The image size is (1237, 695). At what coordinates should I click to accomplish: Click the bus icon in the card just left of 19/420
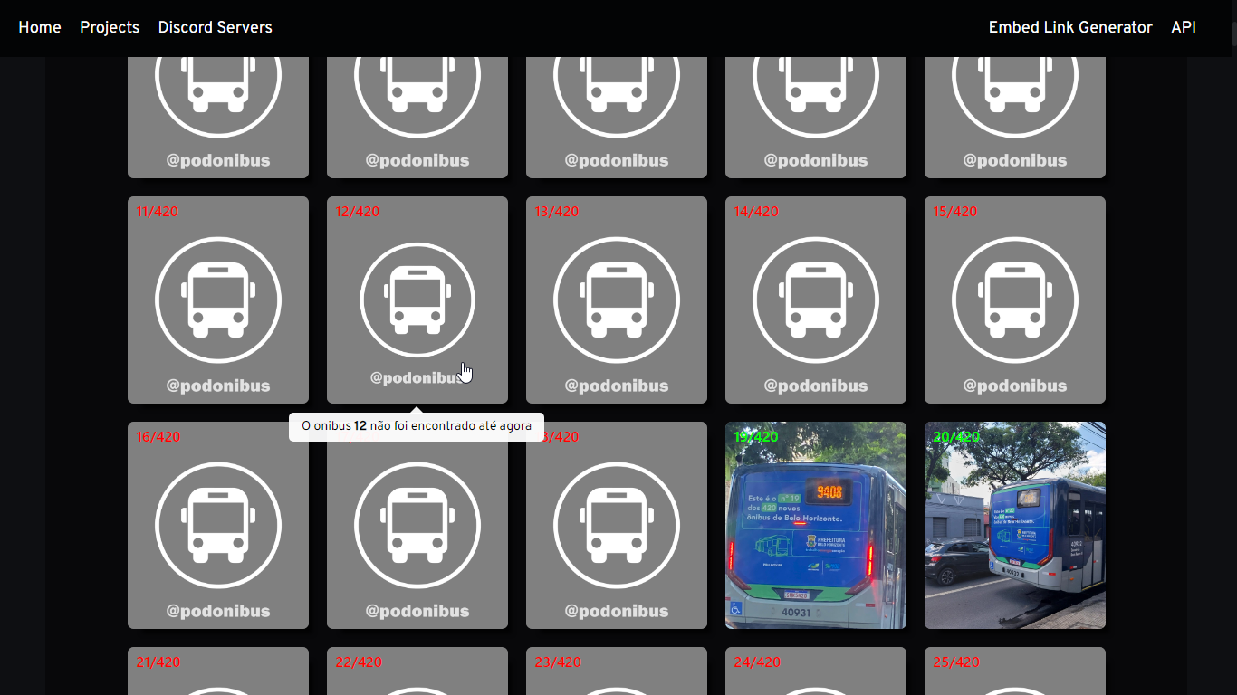coord(617,525)
